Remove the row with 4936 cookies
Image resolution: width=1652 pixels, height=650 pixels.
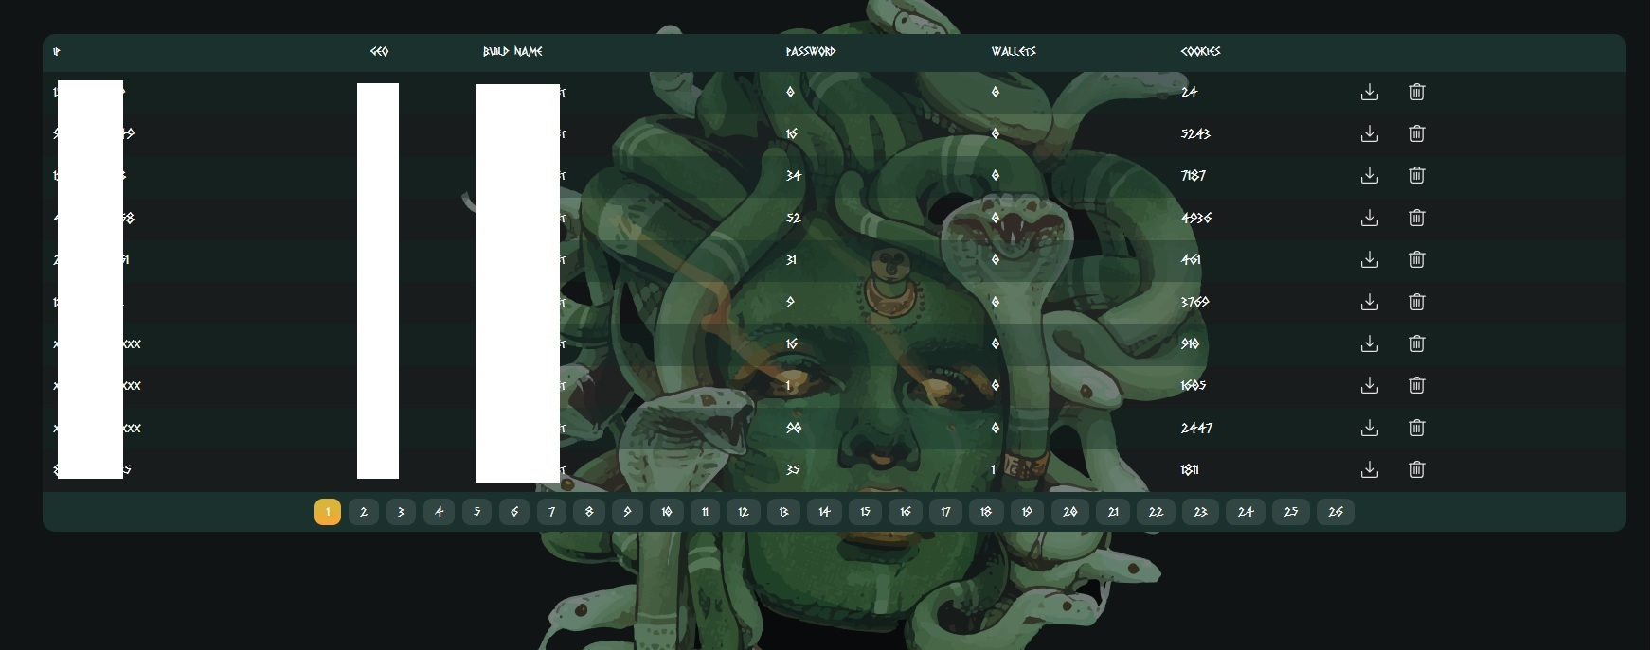coord(1416,218)
